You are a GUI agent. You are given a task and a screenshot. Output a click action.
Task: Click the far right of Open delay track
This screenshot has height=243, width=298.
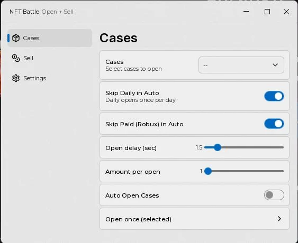[x=283, y=147]
